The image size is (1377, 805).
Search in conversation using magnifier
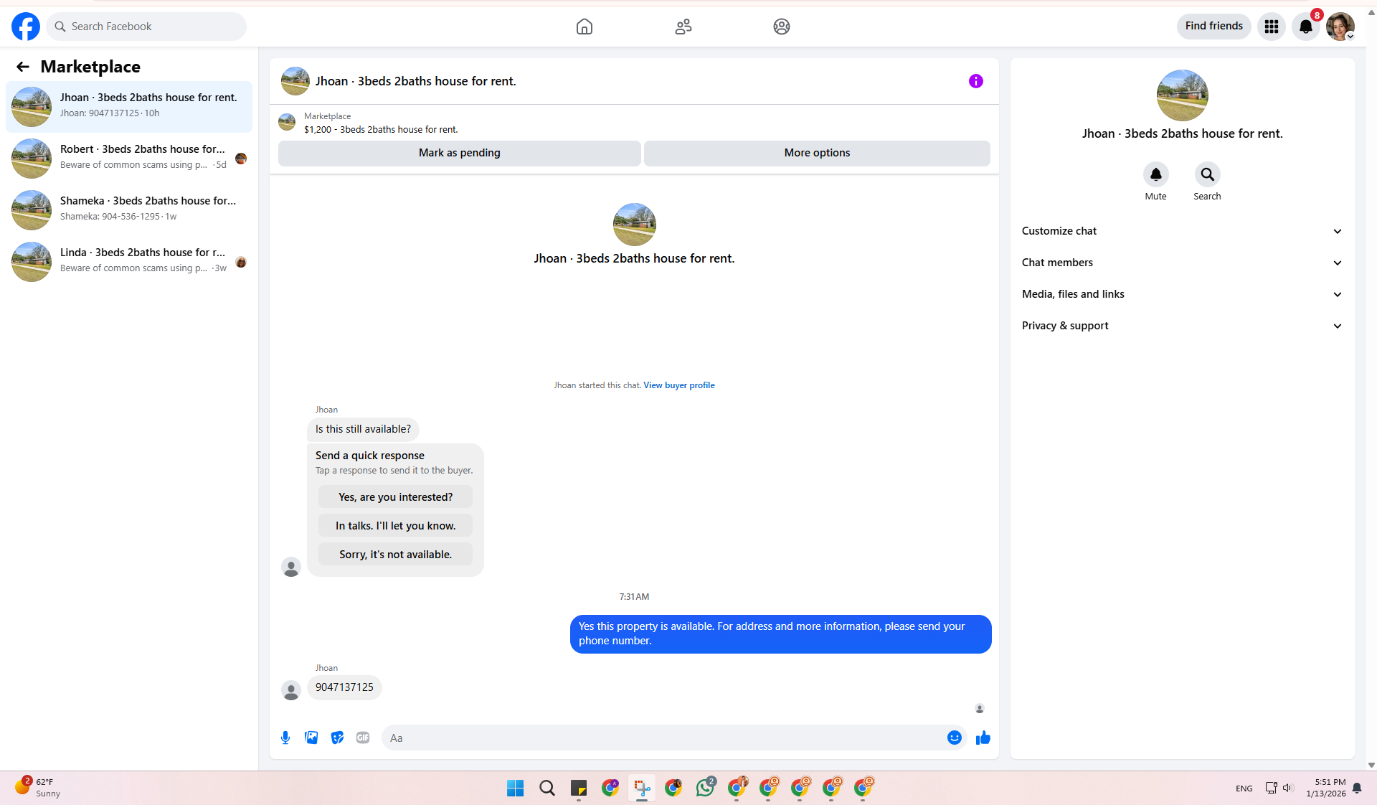point(1207,174)
